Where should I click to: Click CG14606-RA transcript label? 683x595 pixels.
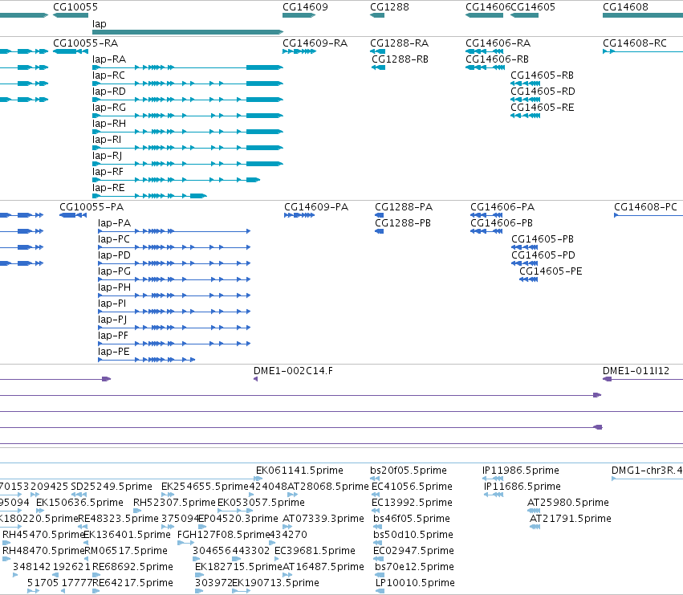point(498,43)
